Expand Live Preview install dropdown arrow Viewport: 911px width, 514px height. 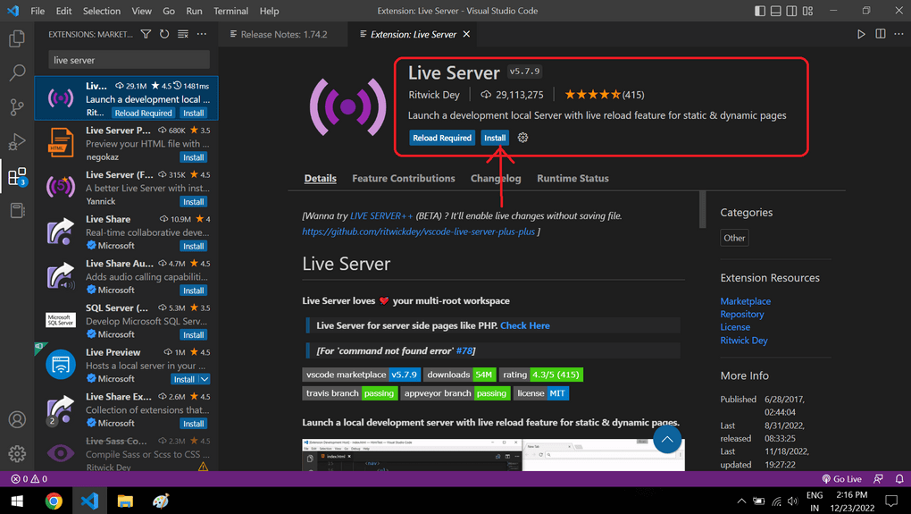(205, 379)
